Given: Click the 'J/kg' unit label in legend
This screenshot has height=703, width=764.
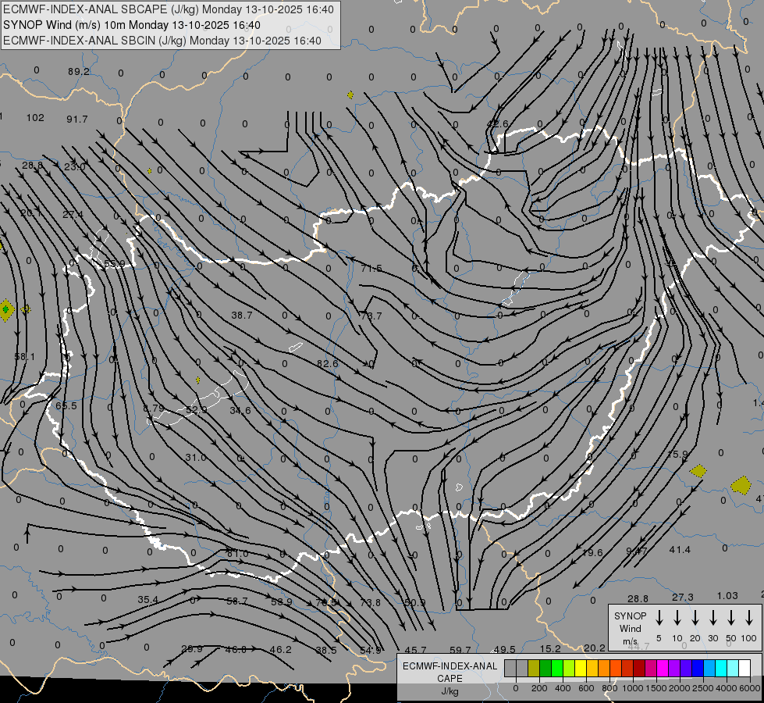Looking at the screenshot, I should click(x=450, y=691).
